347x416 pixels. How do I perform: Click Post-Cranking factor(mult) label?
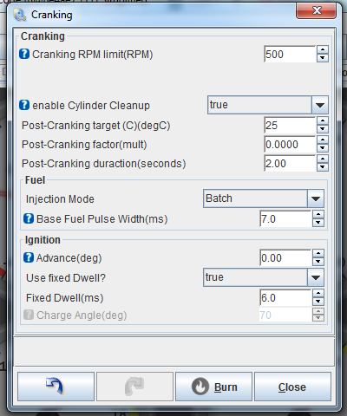pyautogui.click(x=84, y=144)
